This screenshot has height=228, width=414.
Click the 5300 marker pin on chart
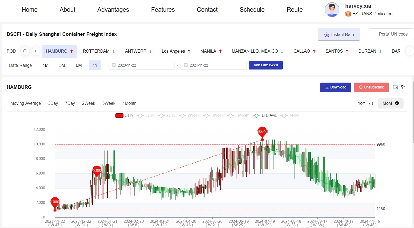click(97, 171)
